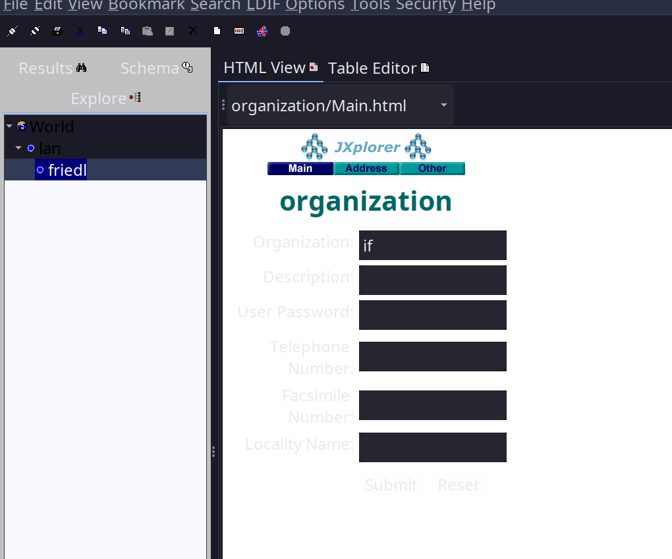Collapse the World tree node
672x559 pixels.
[x=9, y=126]
